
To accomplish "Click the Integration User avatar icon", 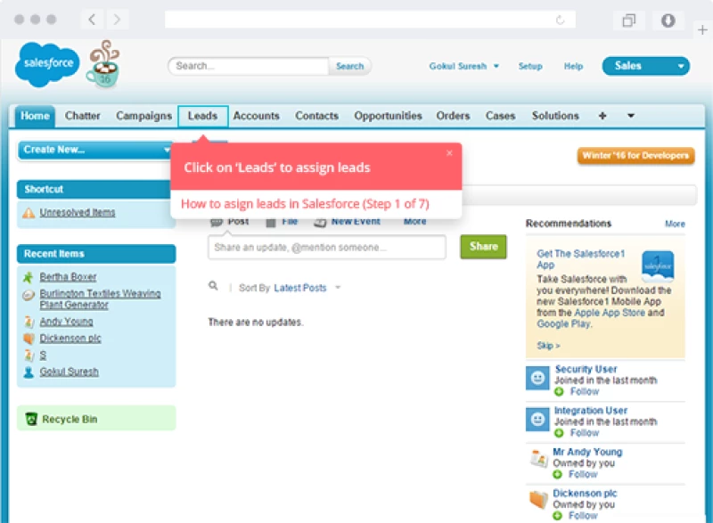I will click(x=537, y=419).
